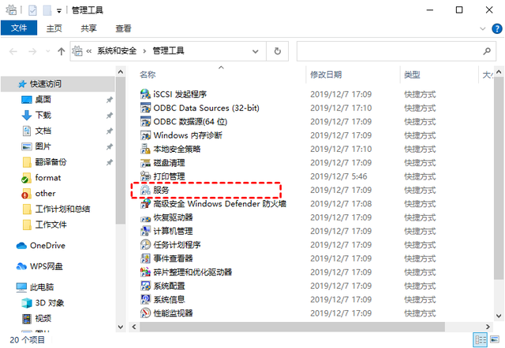Sort by the 名称 column header
Image resolution: width=505 pixels, height=348 pixels.
(x=148, y=75)
